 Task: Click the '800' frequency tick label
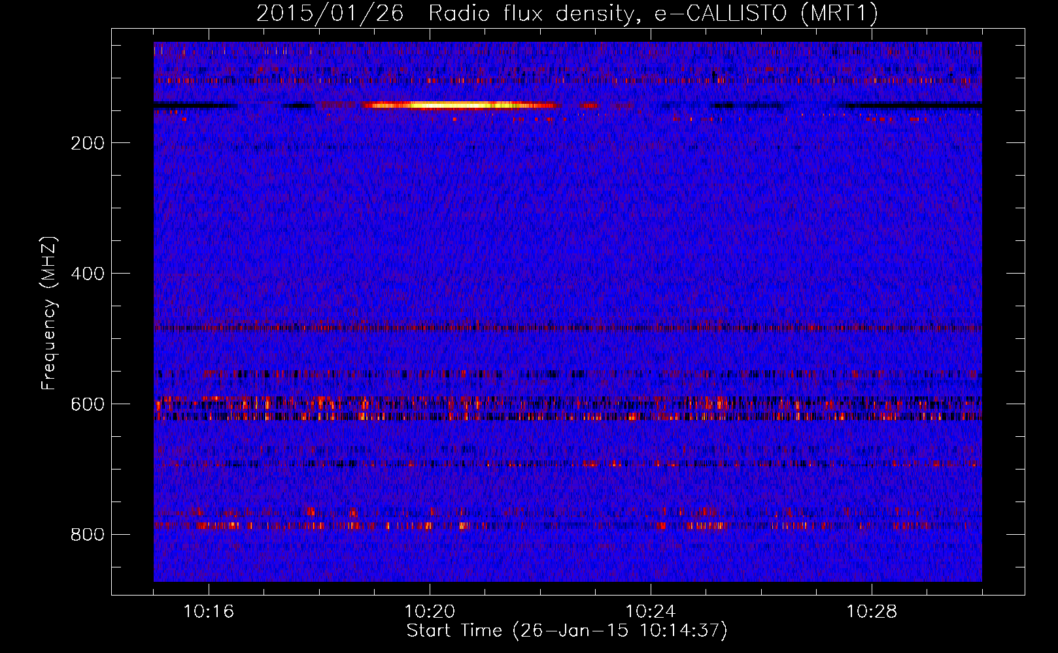point(88,535)
